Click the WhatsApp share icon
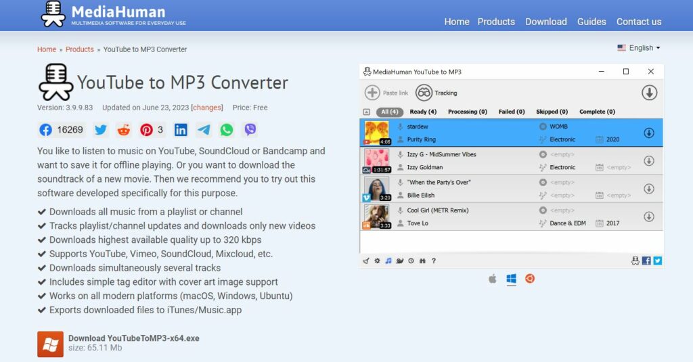 click(227, 129)
